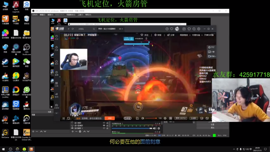Adjust the OBS transition duration stepper
Screen dimensions: 270x152
(x=194, y=122)
